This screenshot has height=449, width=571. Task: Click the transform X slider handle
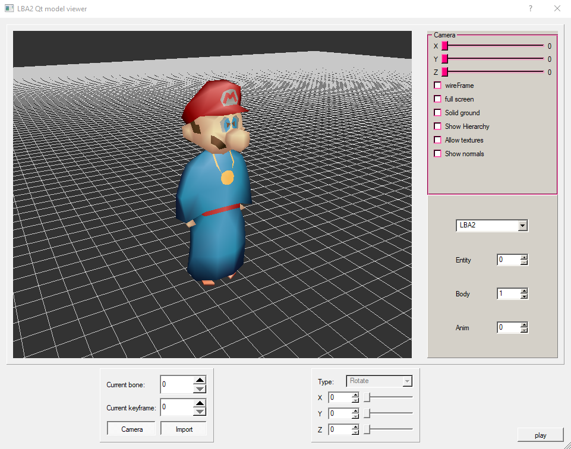coord(367,397)
